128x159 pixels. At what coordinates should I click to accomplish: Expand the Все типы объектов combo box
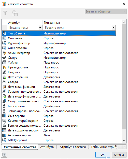[x=106, y=11]
